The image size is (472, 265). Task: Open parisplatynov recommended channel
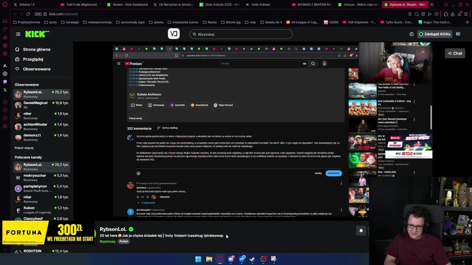tap(41, 188)
